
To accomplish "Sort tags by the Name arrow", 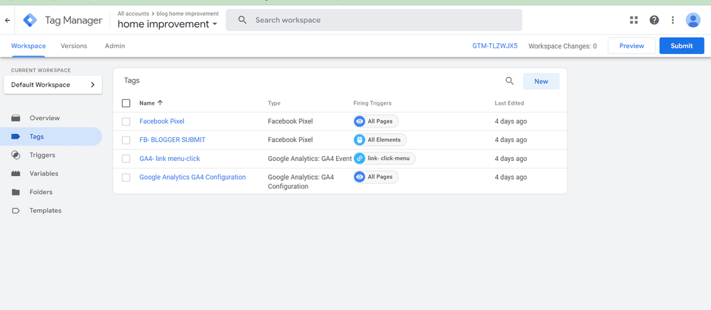I will point(160,103).
